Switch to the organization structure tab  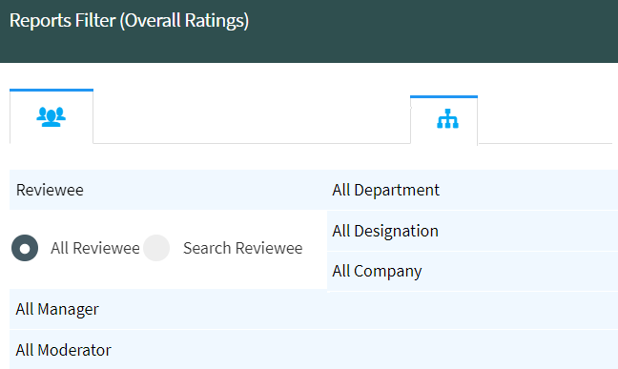[x=443, y=120]
